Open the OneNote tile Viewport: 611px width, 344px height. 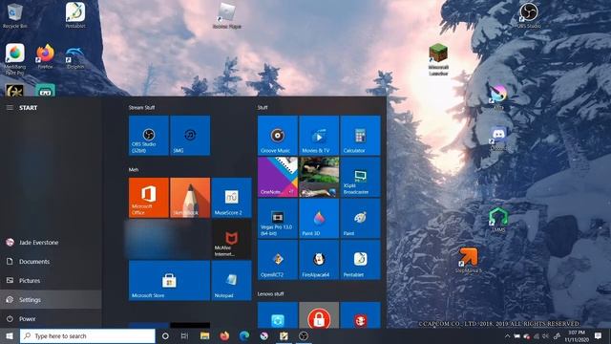pos(278,177)
